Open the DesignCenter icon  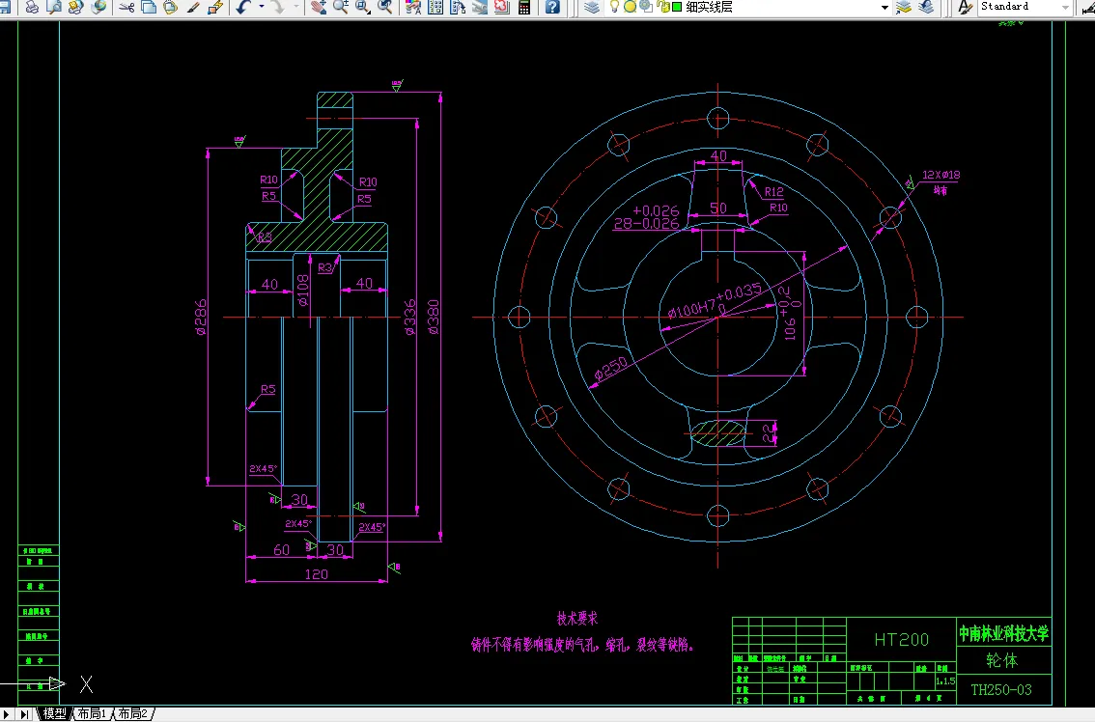[435, 7]
